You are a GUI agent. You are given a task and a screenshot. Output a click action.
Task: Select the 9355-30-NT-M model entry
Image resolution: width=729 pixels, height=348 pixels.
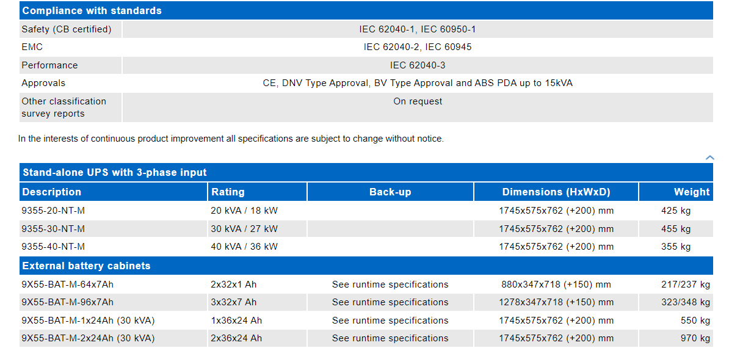coord(53,229)
